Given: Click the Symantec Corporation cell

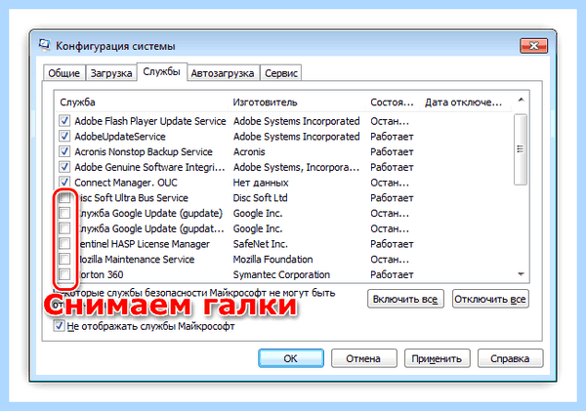Looking at the screenshot, I should (281, 274).
